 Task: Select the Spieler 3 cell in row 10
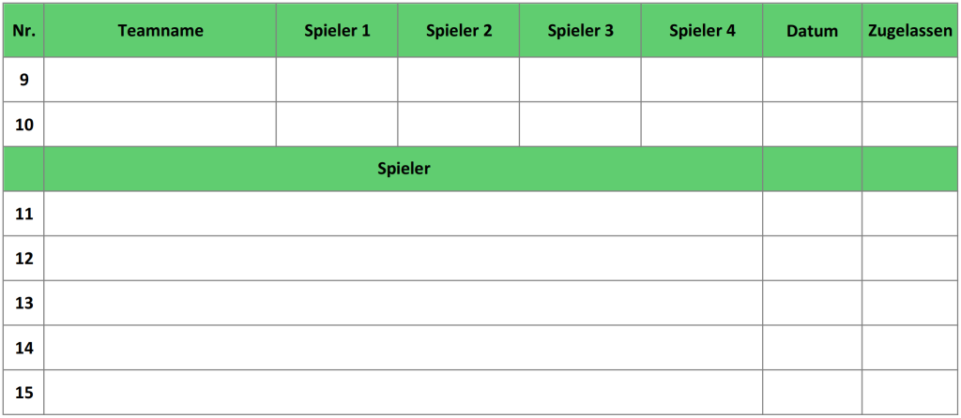[580, 125]
